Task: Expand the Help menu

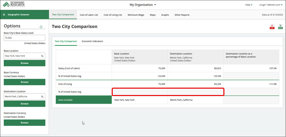Action: (x=249, y=5)
